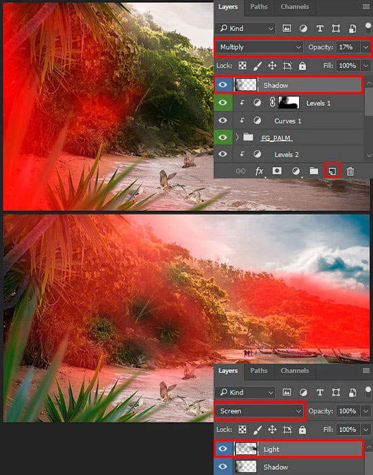The width and height of the screenshot is (373, 475).
Task: Switch to Channels tab in Screen panel
Action: (294, 370)
